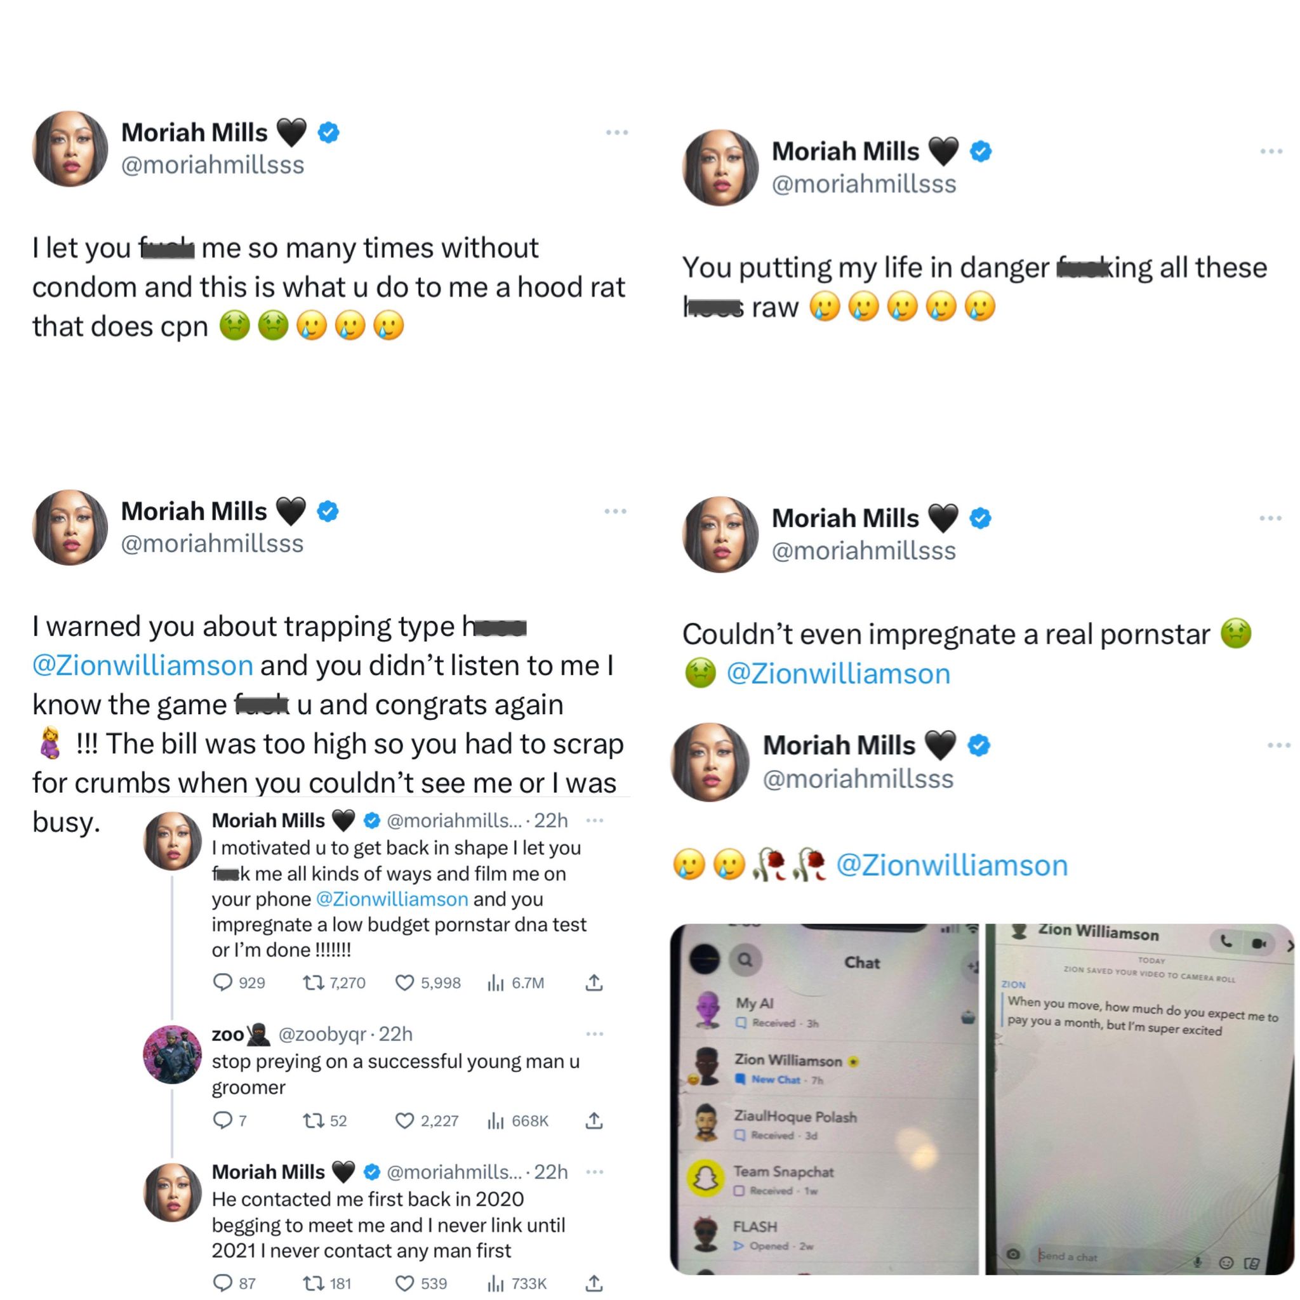
Task: Open three-dot menu on top-left tweet
Action: click(616, 133)
